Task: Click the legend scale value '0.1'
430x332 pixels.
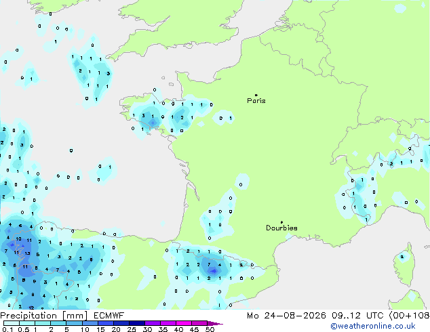Action: (7, 329)
